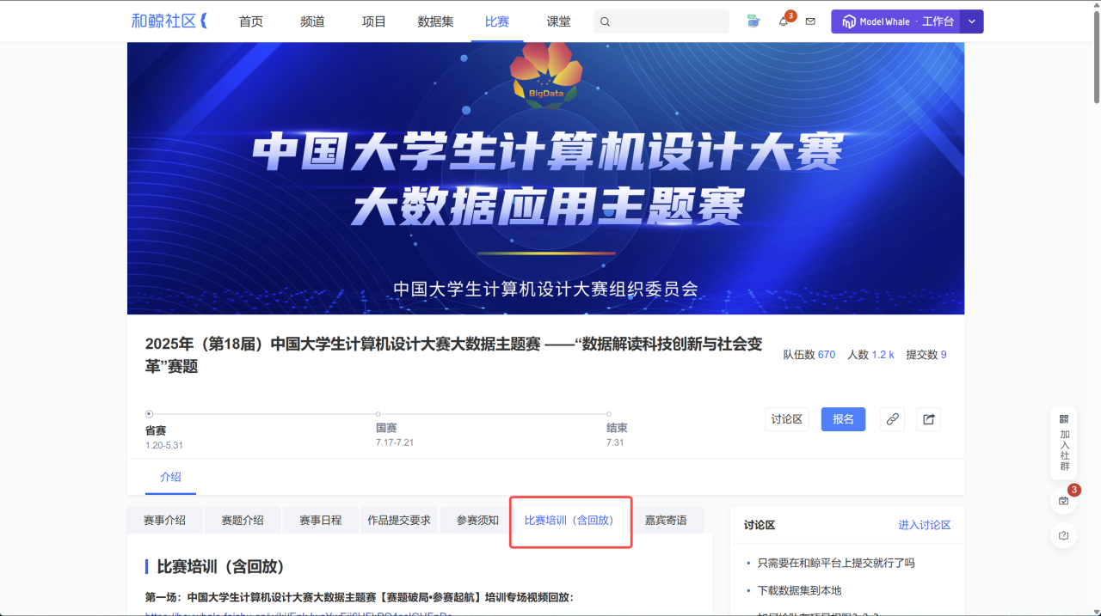
Task: Open ModelWhale 工作台 button
Action: pos(896,21)
